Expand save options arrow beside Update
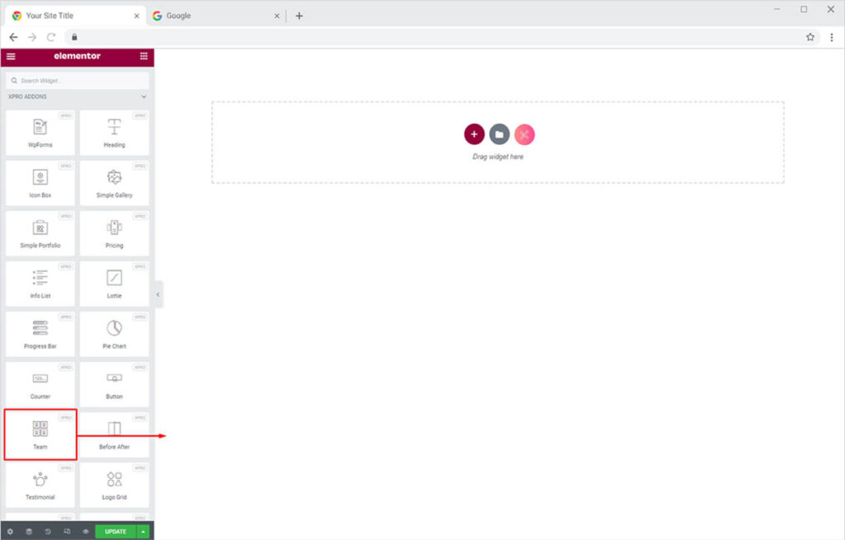This screenshot has height=540, width=845. click(144, 532)
